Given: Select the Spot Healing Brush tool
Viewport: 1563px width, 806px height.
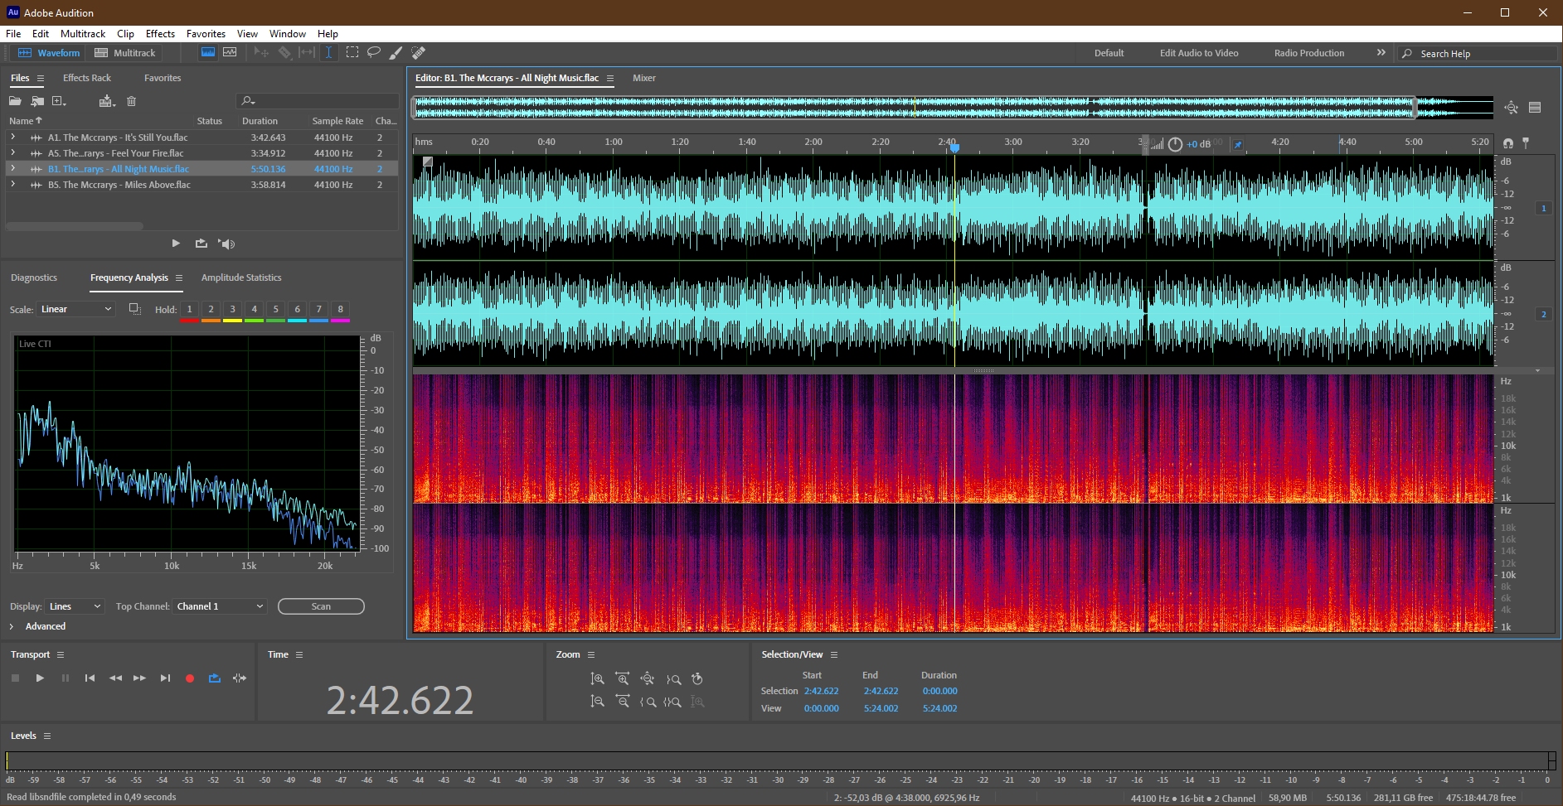Looking at the screenshot, I should (x=419, y=52).
